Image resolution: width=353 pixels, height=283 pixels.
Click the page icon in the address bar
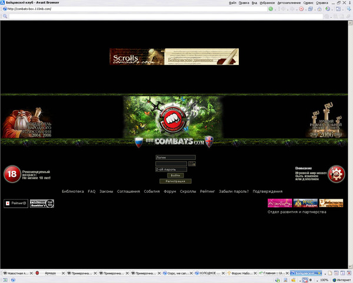tap(5, 9)
